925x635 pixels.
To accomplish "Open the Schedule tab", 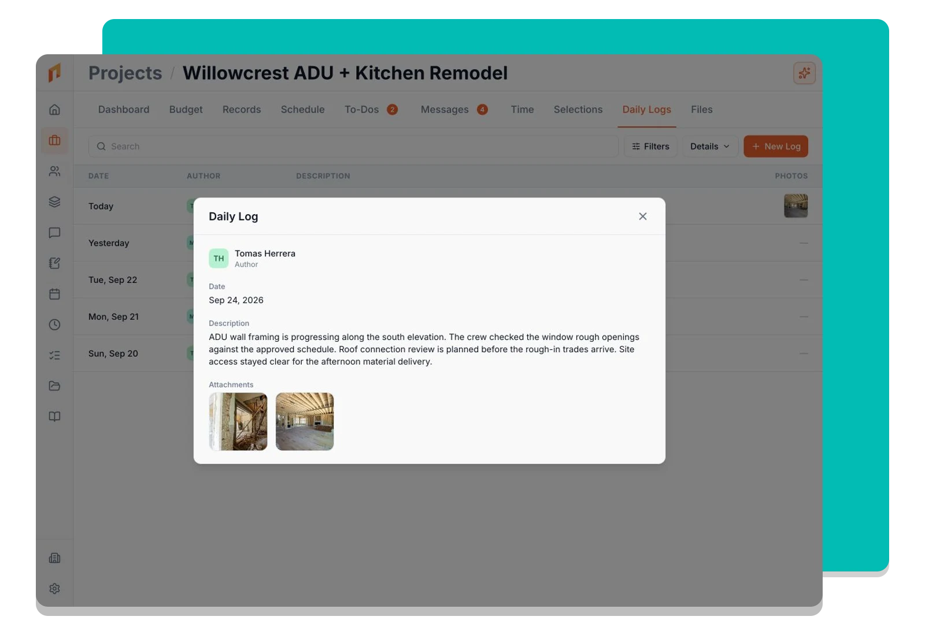I will click(302, 110).
